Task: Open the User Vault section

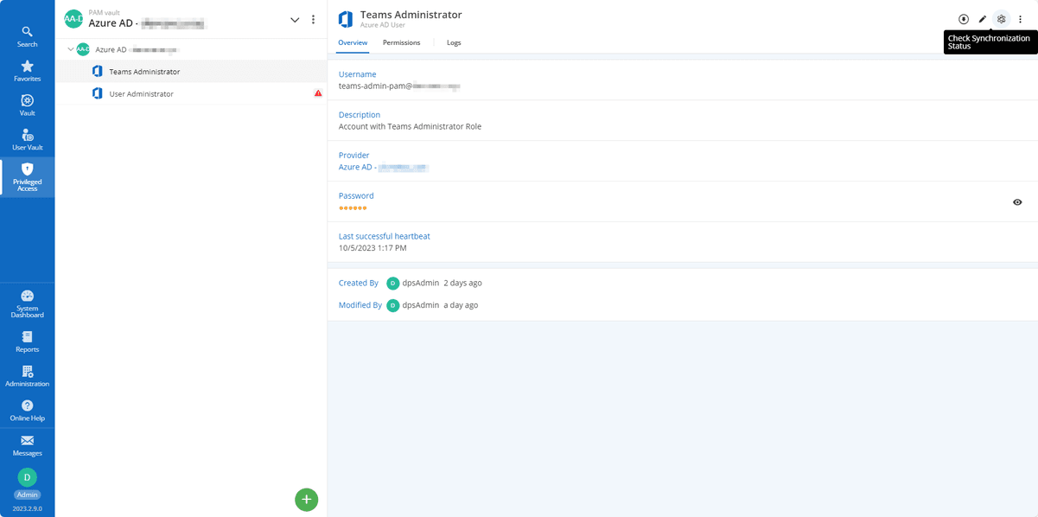Action: click(x=27, y=140)
